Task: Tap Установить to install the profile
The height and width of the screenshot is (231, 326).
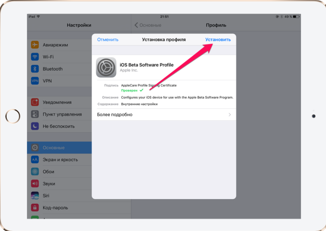Action: point(218,40)
